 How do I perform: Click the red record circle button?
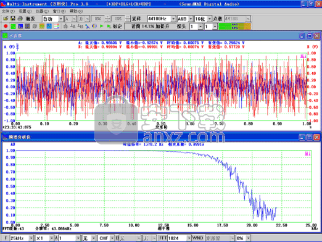pos(6,27)
